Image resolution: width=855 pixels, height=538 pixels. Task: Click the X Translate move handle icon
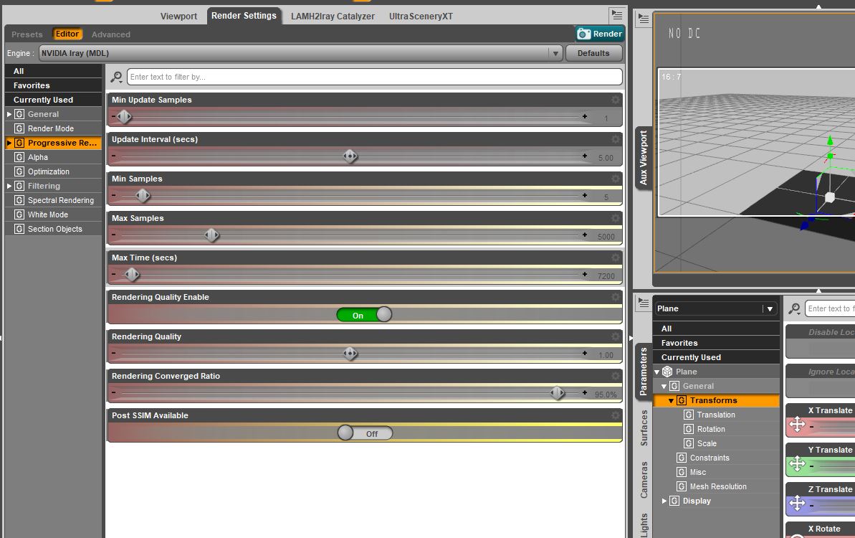pyautogui.click(x=797, y=425)
